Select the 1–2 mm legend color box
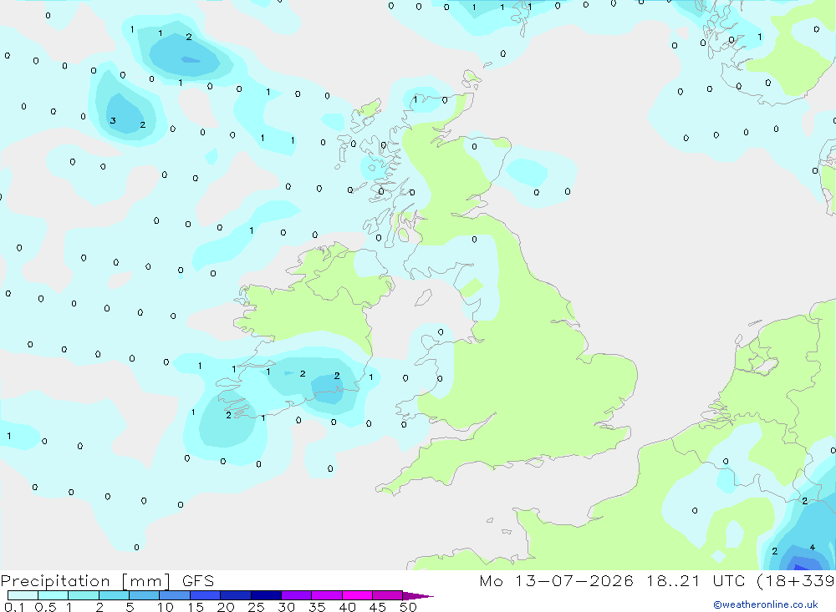 click(x=84, y=595)
